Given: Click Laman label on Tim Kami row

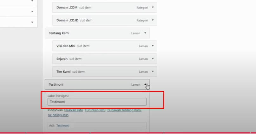Looking at the screenshot, I should [143, 72].
